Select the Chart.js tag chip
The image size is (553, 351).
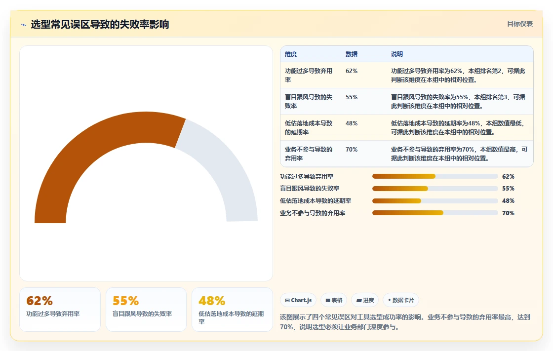[x=298, y=300]
